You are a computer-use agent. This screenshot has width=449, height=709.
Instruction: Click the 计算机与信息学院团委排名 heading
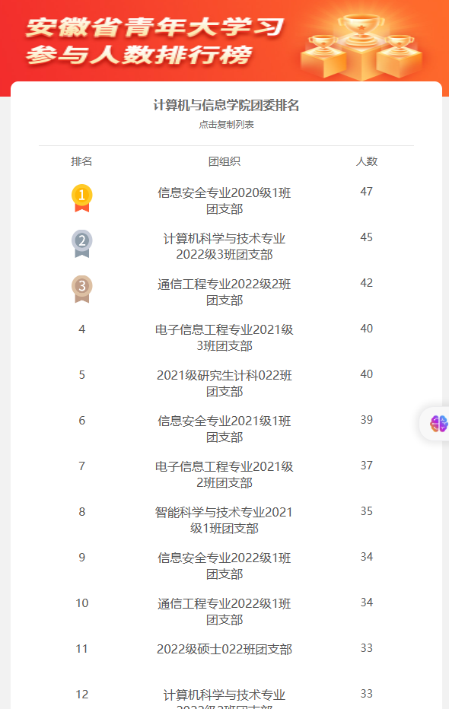(x=226, y=105)
